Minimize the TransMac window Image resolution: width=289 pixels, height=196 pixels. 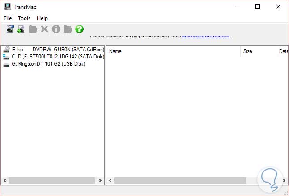[238, 7]
